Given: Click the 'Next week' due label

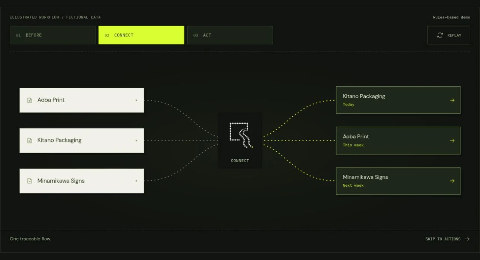Looking at the screenshot, I should [353, 186].
